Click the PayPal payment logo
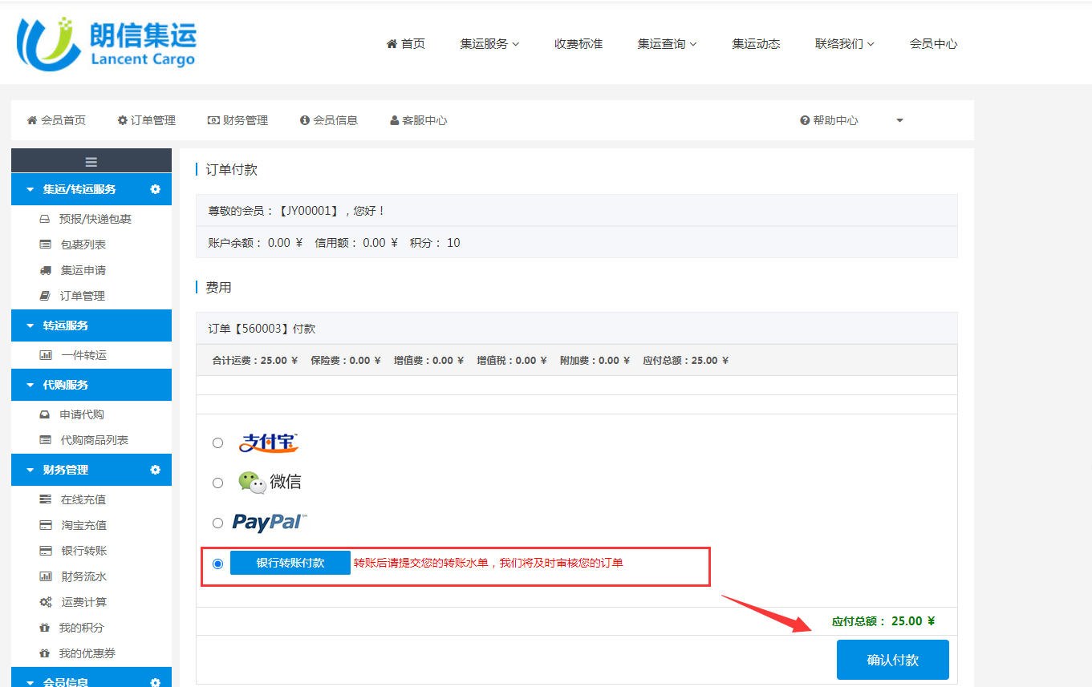The width and height of the screenshot is (1092, 687). [270, 523]
